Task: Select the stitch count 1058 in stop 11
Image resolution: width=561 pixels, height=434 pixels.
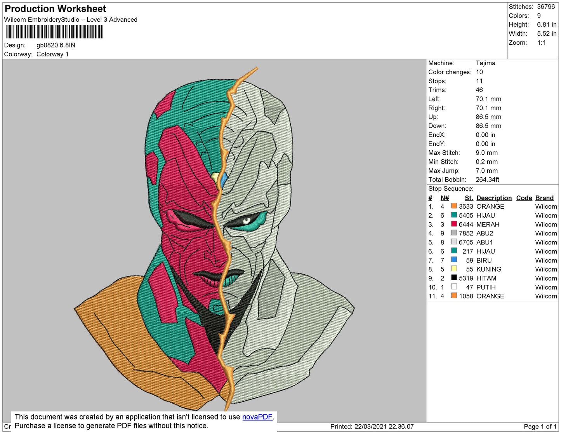Action: click(x=466, y=296)
